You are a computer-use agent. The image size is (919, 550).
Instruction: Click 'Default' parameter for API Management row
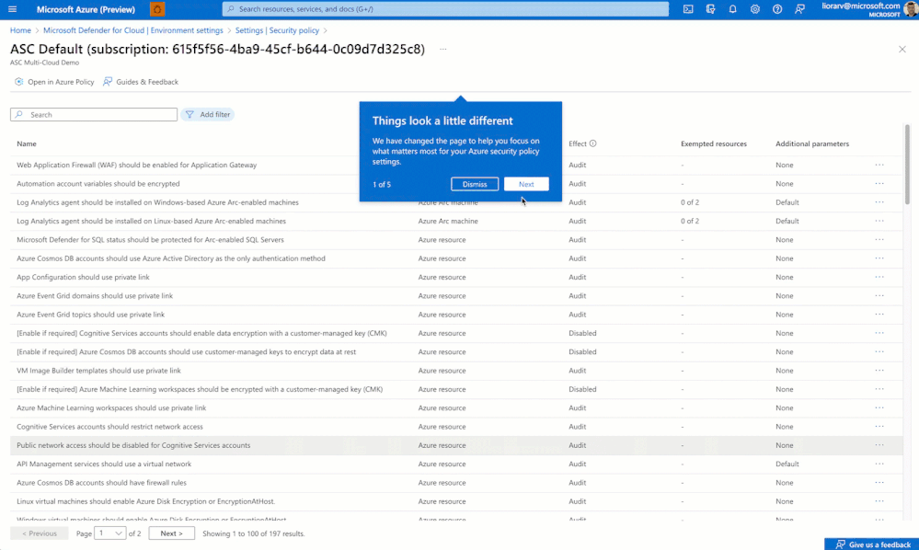click(787, 464)
